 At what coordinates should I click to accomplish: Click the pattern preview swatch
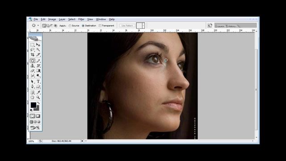pyautogui.click(x=139, y=25)
